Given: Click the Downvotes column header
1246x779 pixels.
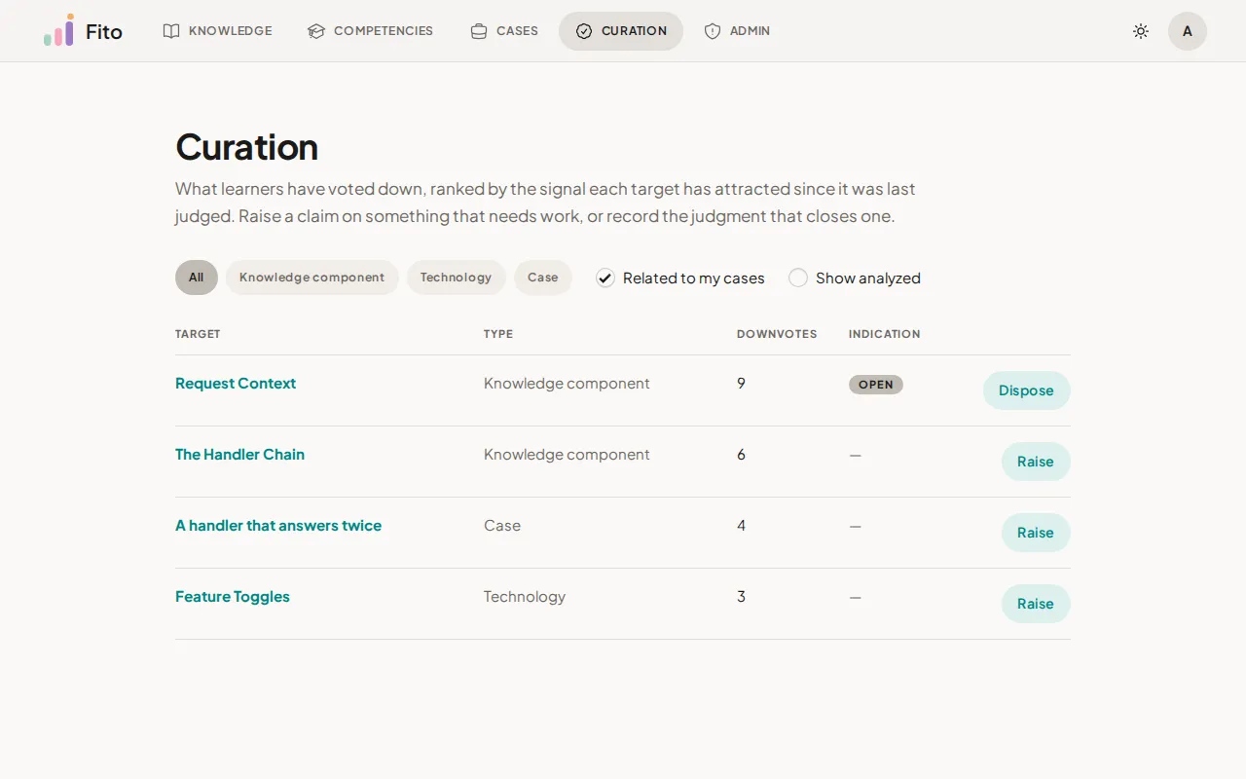Looking at the screenshot, I should (x=777, y=334).
